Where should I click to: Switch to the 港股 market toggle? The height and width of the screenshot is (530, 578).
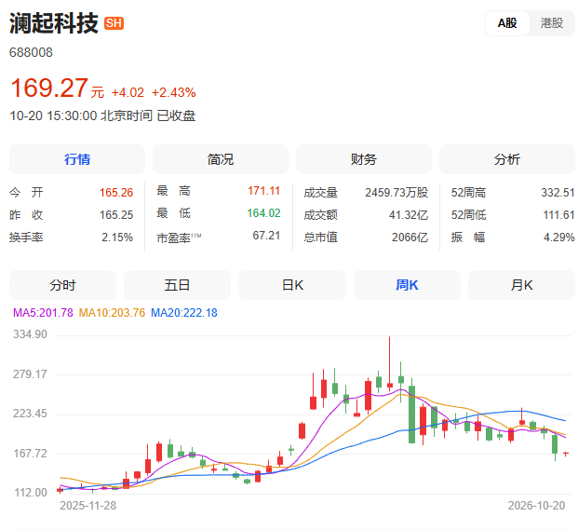coord(552,23)
